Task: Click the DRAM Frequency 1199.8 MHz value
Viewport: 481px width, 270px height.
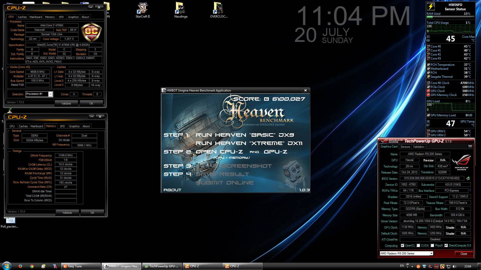Action: coord(66,155)
